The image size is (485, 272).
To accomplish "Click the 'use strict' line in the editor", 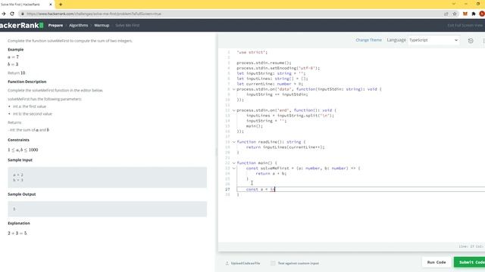I will (x=252, y=52).
